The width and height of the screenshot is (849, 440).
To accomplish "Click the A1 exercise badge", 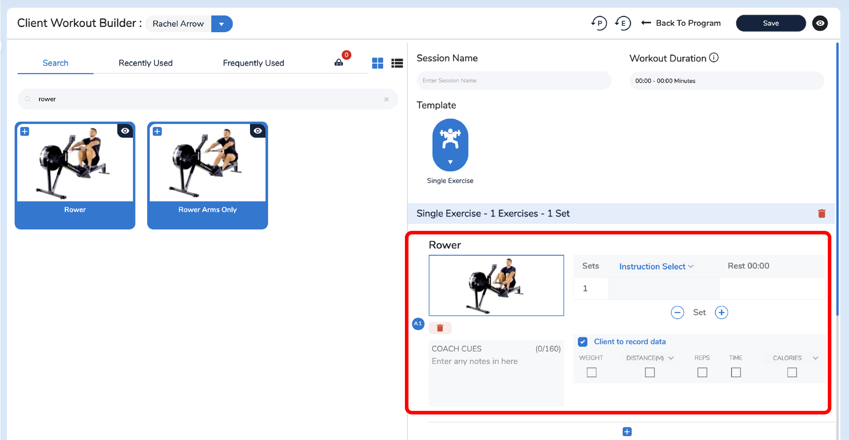I will coord(418,324).
